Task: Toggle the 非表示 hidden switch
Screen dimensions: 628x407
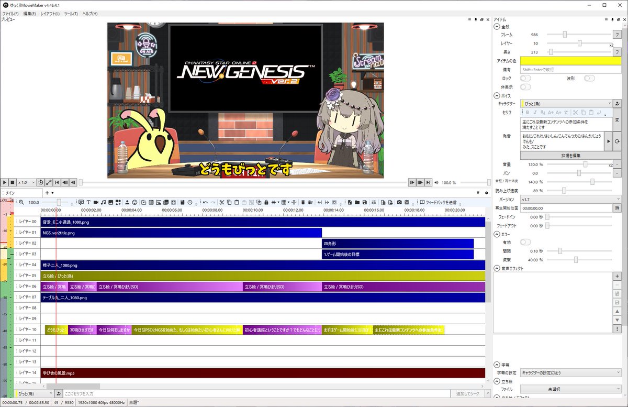Action: tap(525, 87)
